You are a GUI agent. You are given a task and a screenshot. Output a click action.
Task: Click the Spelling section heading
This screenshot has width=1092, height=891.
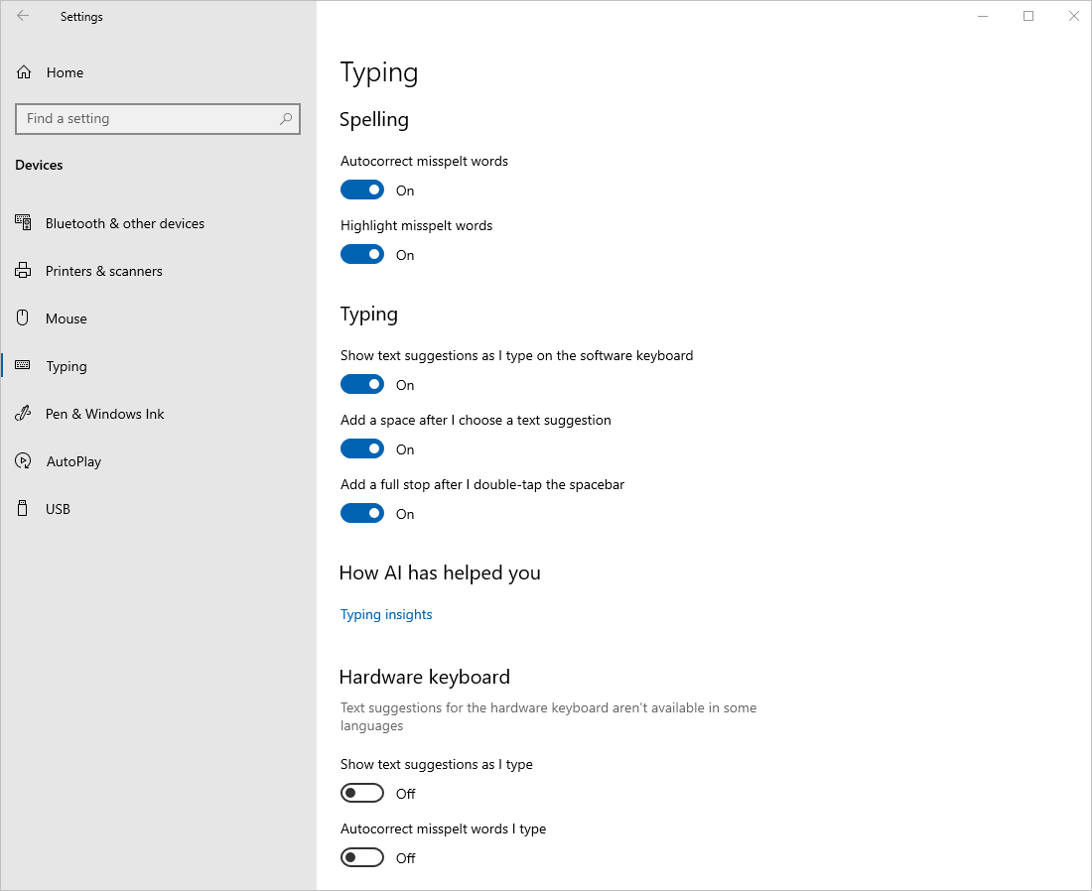pos(374,120)
